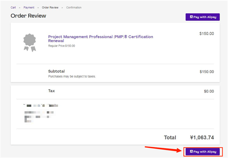Go back to Cart via the breadcrumb
Image resolution: width=228 pixels, height=158 pixels.
tap(13, 7)
